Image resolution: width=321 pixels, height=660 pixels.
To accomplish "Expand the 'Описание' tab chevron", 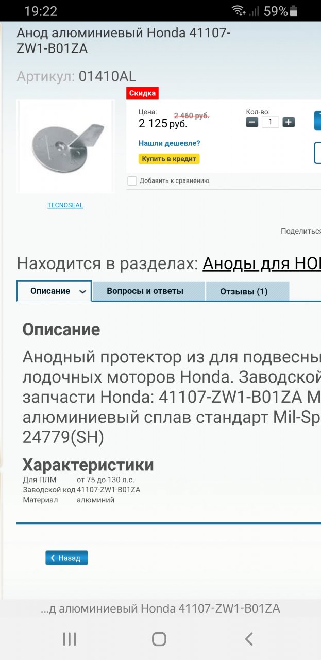I will coord(82,292).
